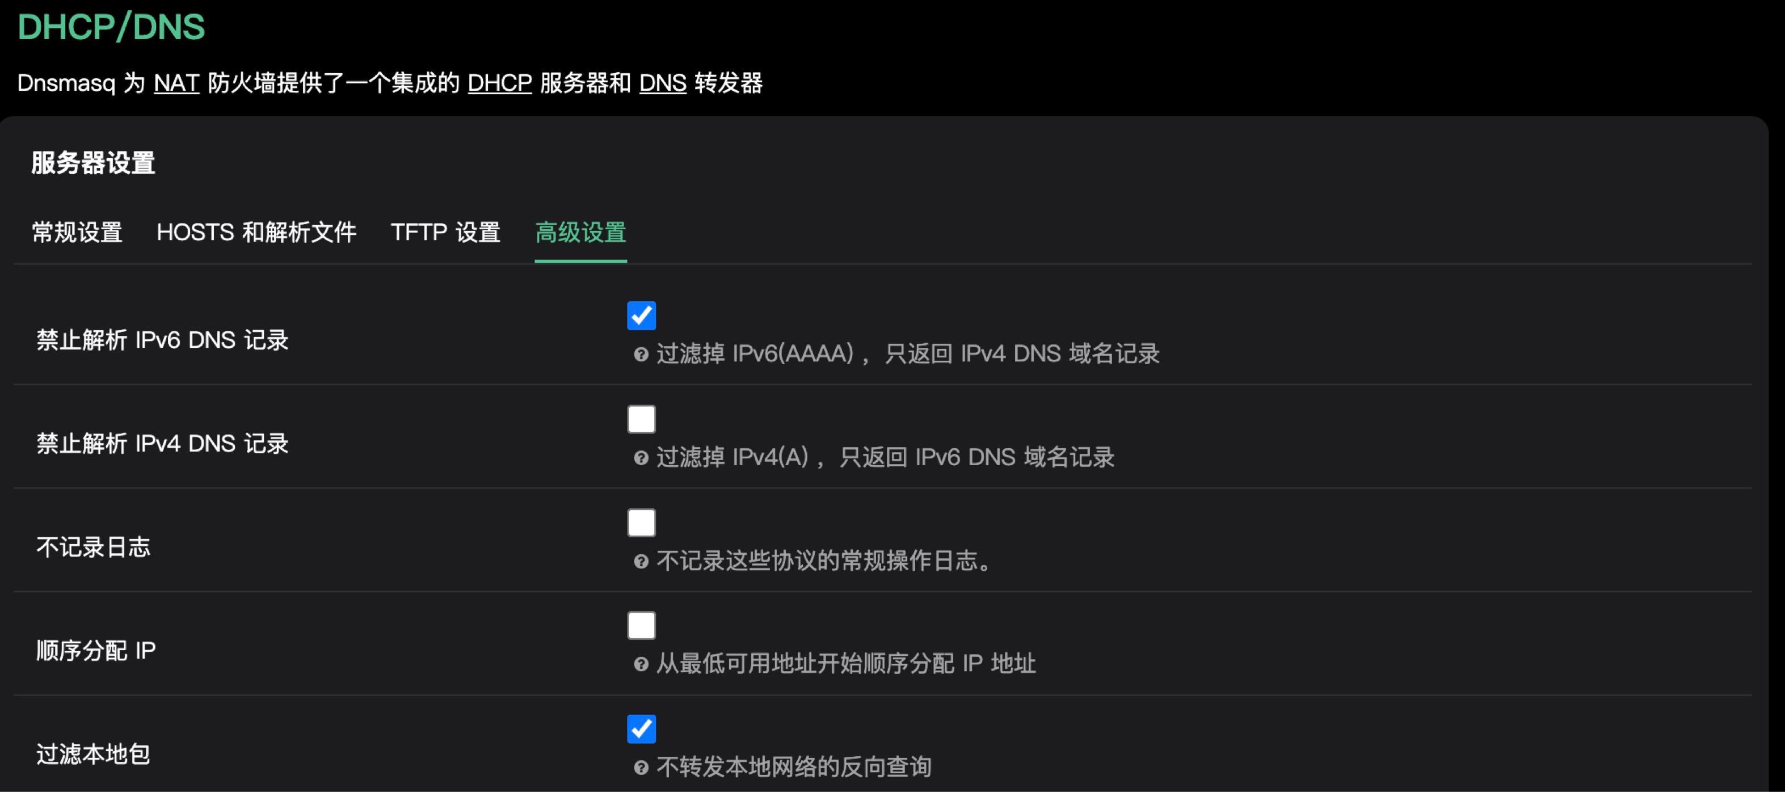Uncheck the IPv6 DNS record blocking checkbox

641,315
